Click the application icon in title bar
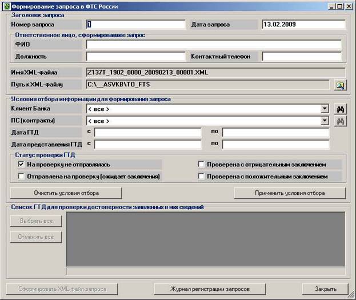The image size is (356, 300). pyautogui.click(x=6, y=6)
